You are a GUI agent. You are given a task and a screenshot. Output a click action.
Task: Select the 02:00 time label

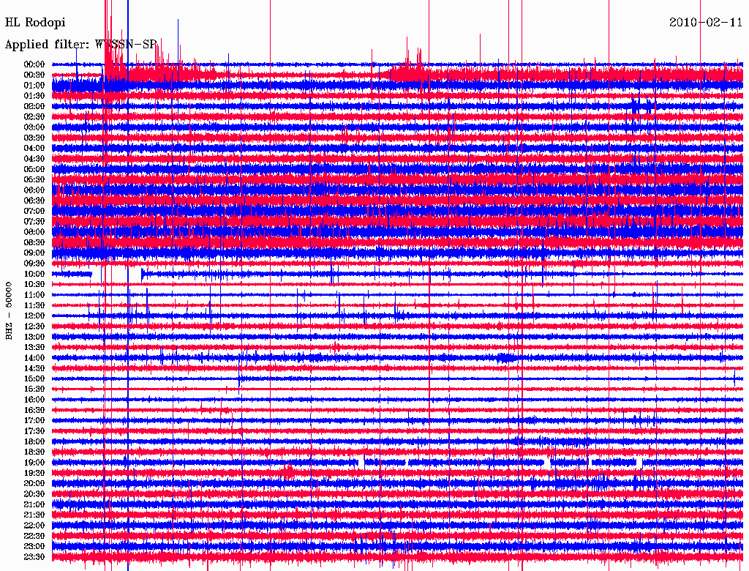click(x=34, y=107)
